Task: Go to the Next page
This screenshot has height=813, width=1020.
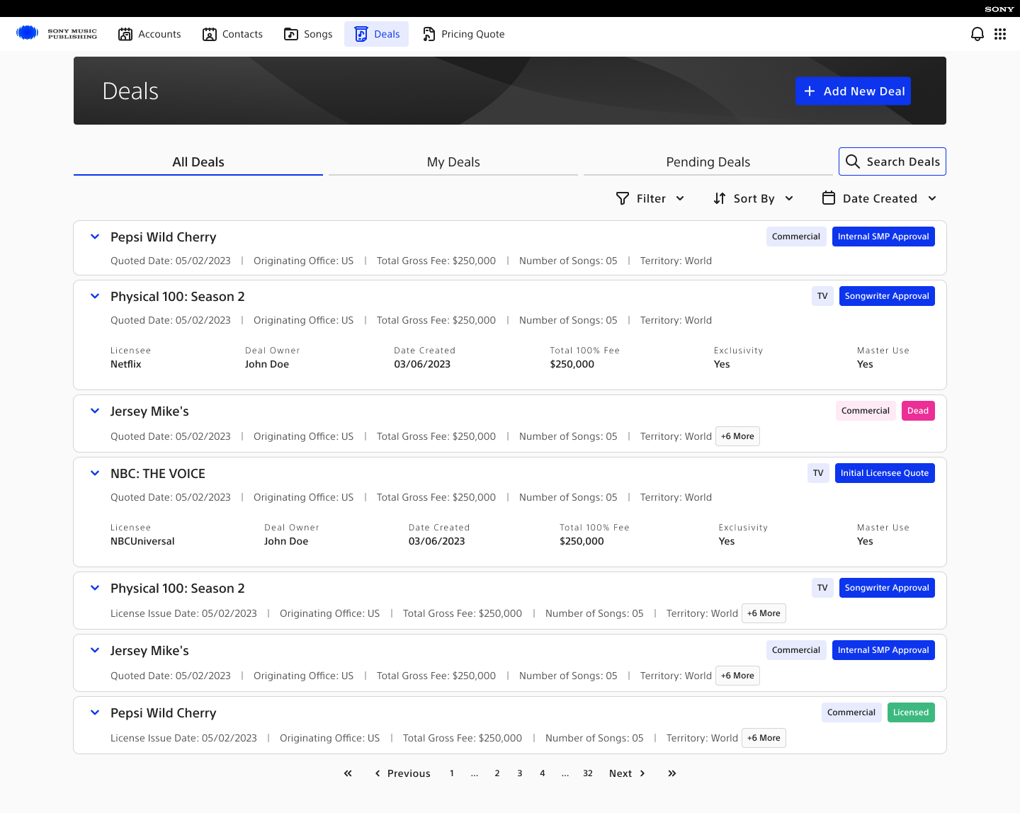Action: [x=628, y=773]
